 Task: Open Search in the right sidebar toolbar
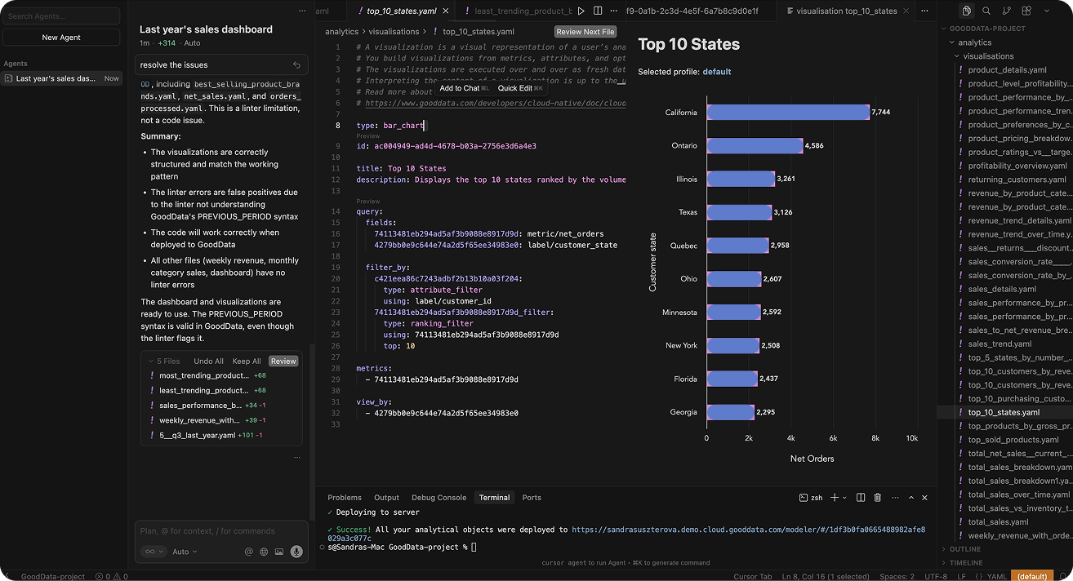pyautogui.click(x=986, y=11)
